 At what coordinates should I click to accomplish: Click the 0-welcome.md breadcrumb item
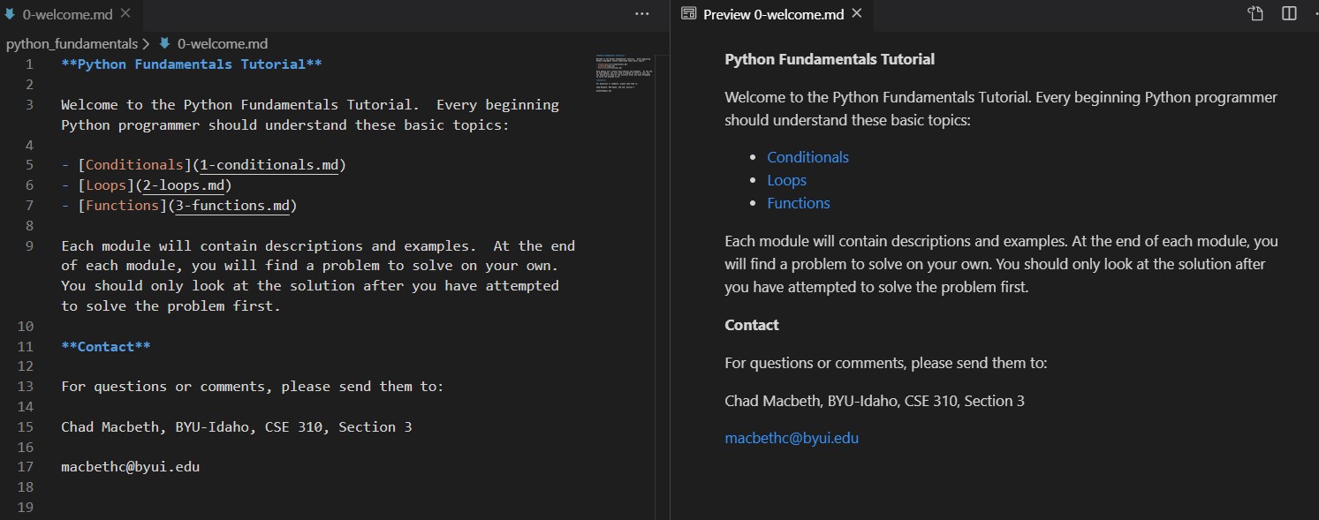coord(222,43)
